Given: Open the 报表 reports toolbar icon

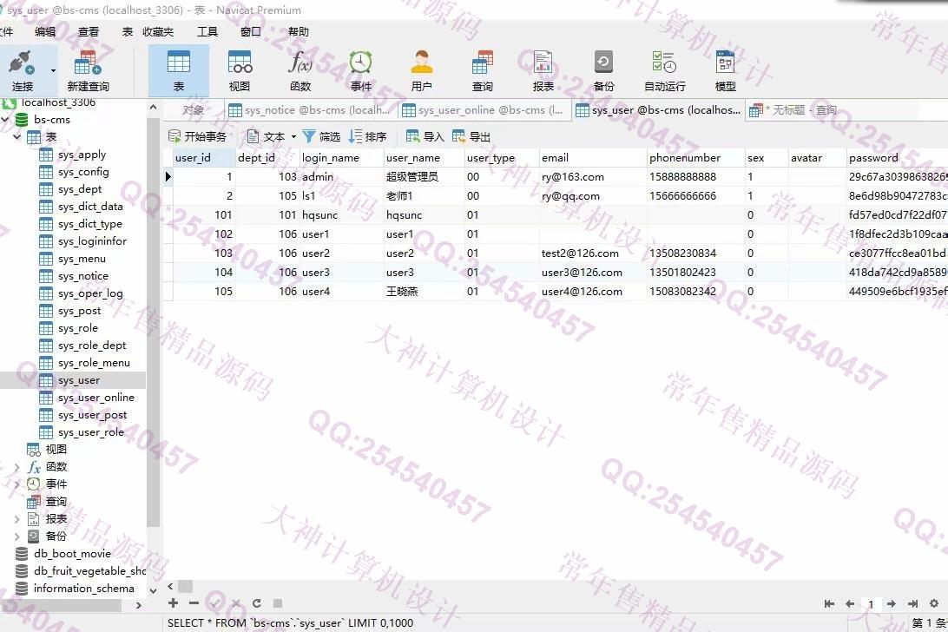Looking at the screenshot, I should pyautogui.click(x=543, y=71).
